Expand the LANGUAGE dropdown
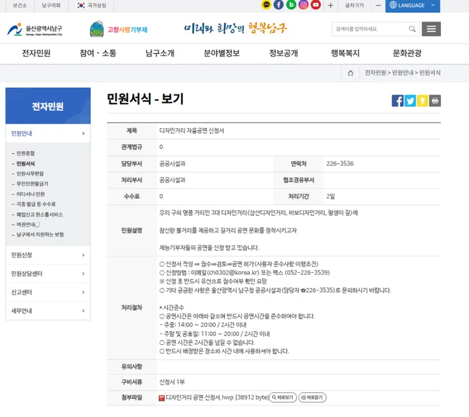469x417 pixels. (x=412, y=5)
